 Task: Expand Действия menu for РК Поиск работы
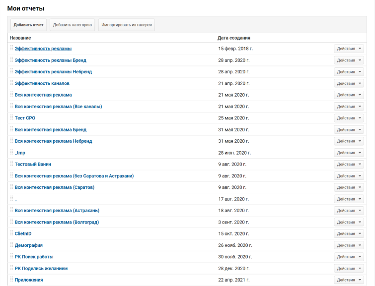[349, 257]
